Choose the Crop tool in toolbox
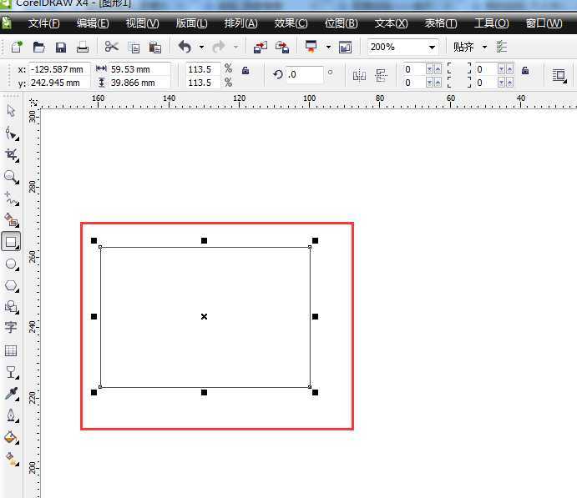Image resolution: width=577 pixels, height=498 pixels. [x=11, y=155]
